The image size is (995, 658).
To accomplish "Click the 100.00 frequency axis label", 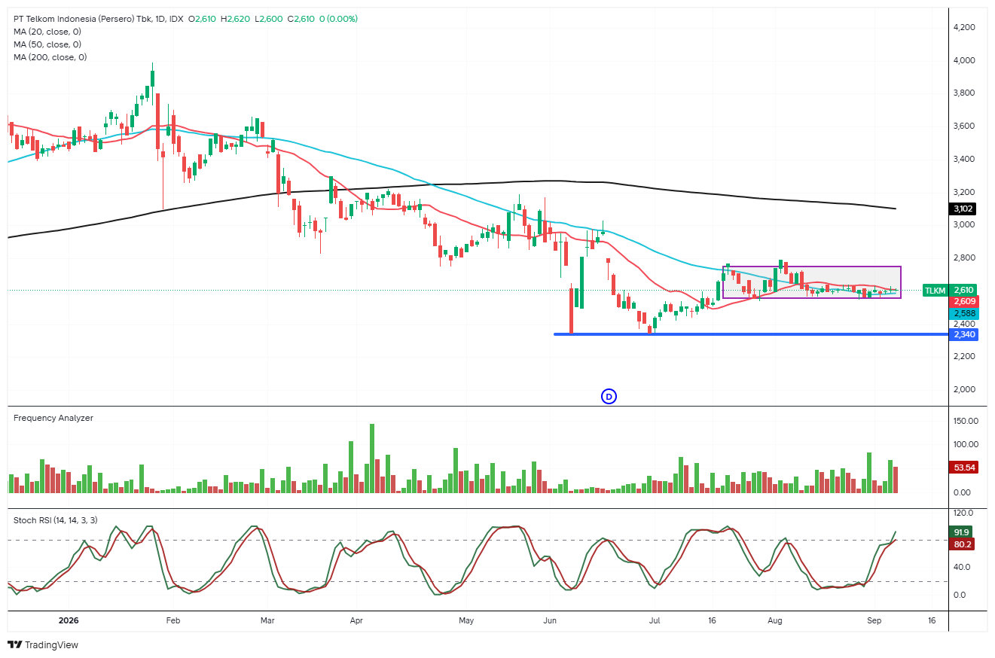I will 966,444.
